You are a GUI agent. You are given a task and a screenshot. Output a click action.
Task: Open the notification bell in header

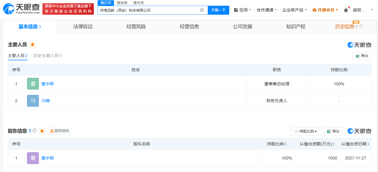pos(346,10)
